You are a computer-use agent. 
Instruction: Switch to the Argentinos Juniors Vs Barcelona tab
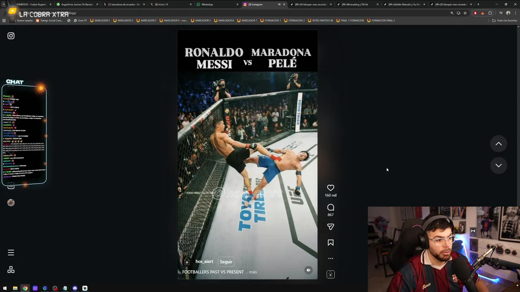pyautogui.click(x=76, y=4)
